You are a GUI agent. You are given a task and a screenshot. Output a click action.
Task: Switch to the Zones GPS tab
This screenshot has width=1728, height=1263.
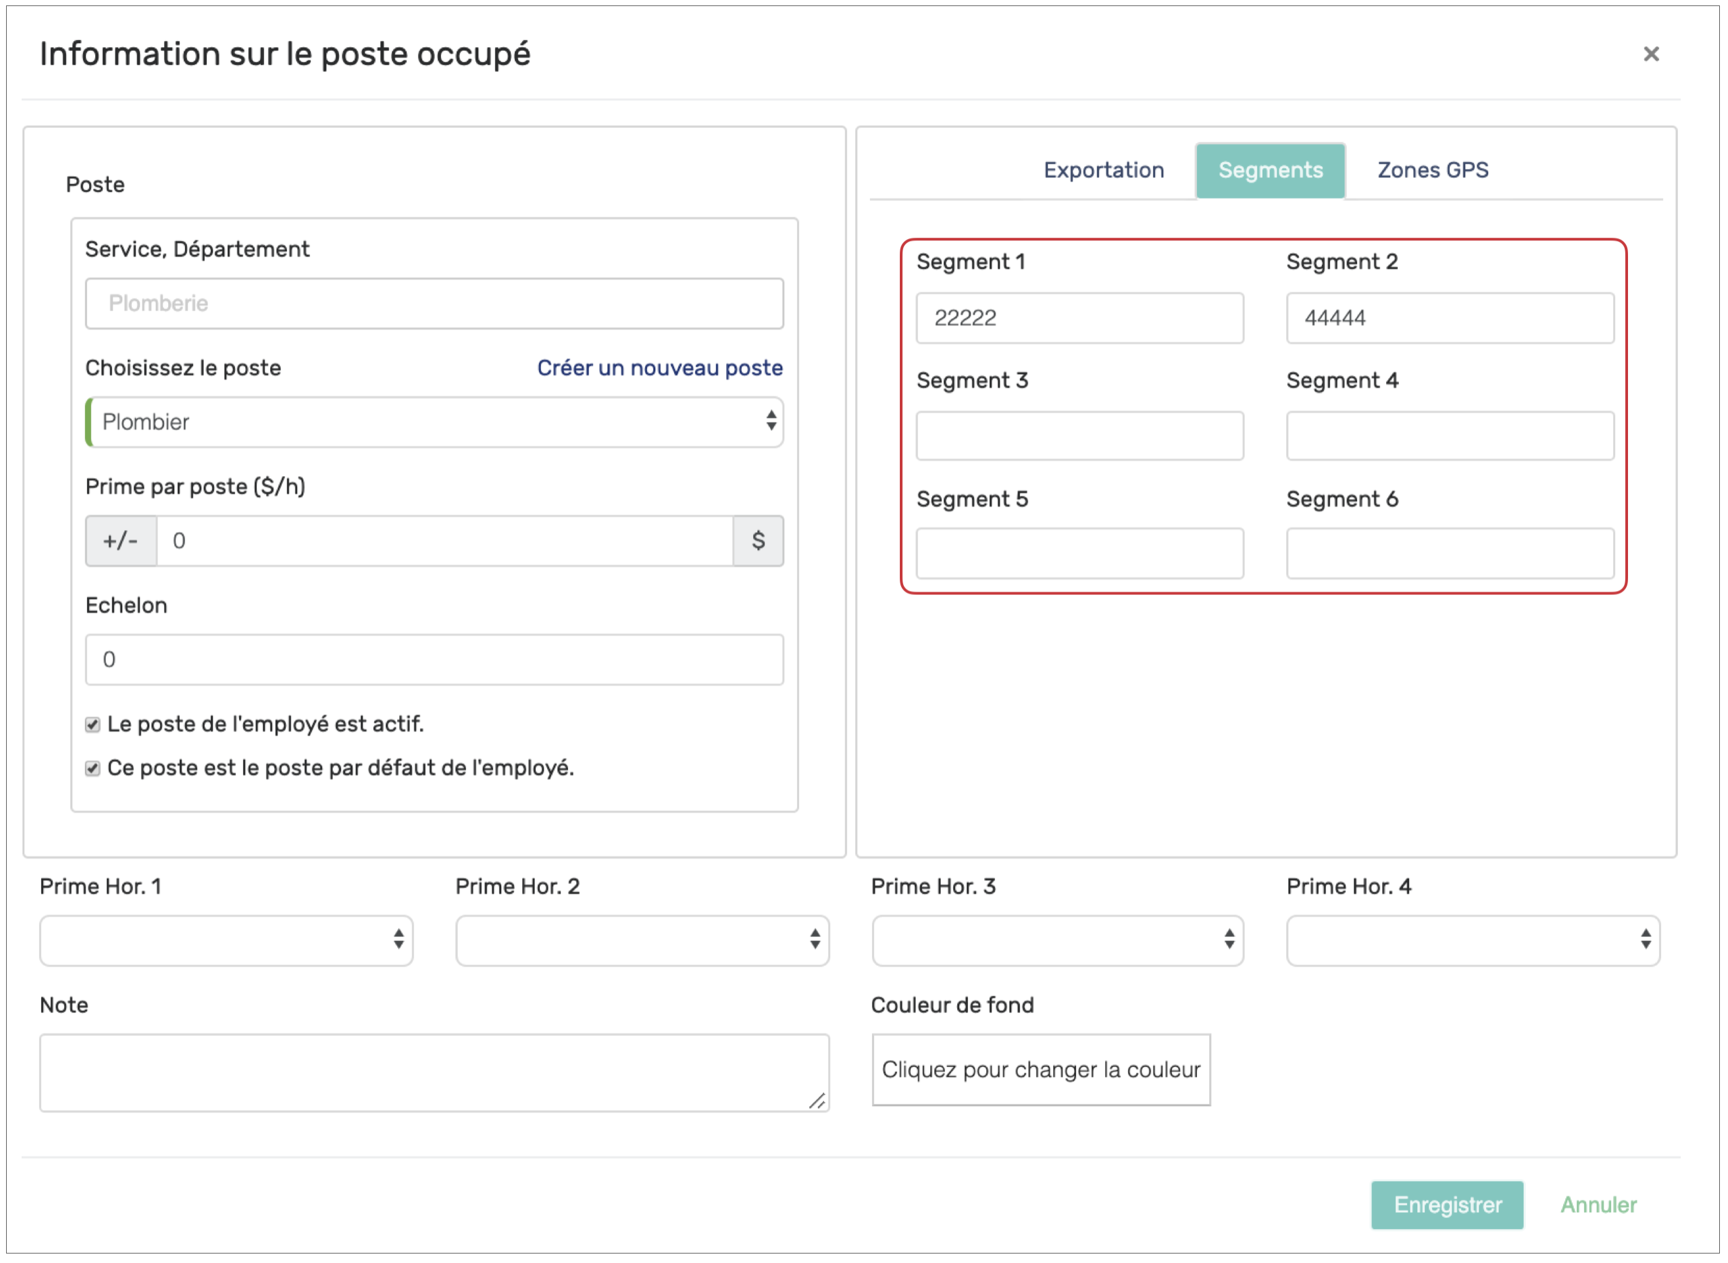point(1432,170)
